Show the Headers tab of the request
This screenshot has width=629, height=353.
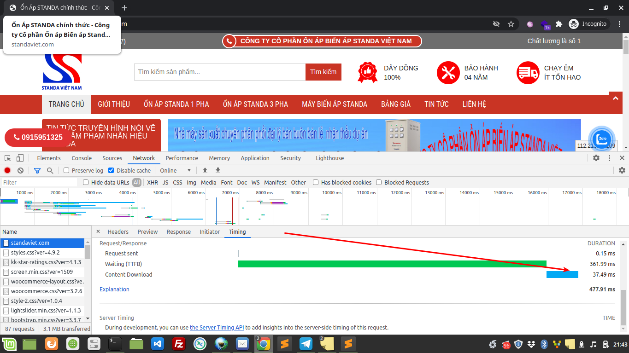click(x=118, y=231)
